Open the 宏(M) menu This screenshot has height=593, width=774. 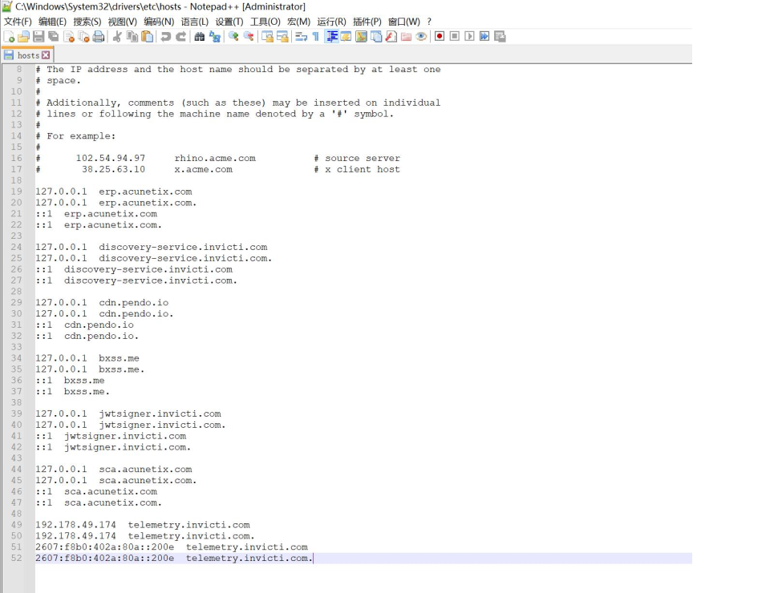298,22
